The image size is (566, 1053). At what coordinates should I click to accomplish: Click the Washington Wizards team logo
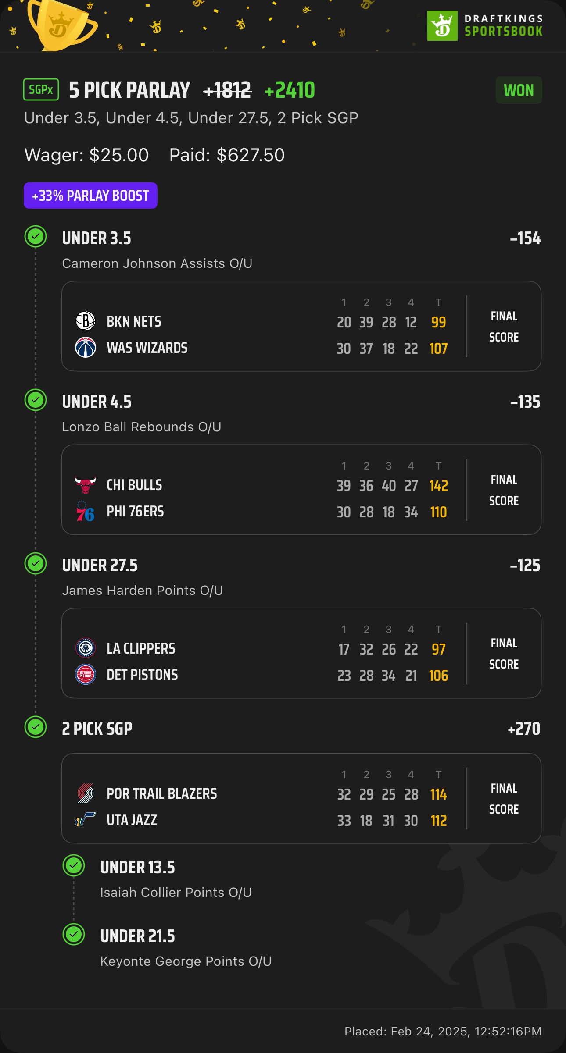(x=86, y=348)
